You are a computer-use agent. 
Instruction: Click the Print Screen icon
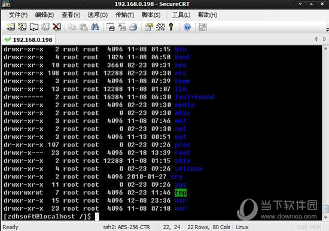111,27
